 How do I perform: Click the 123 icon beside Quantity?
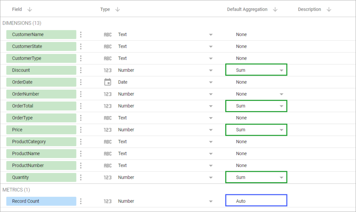coord(108,177)
